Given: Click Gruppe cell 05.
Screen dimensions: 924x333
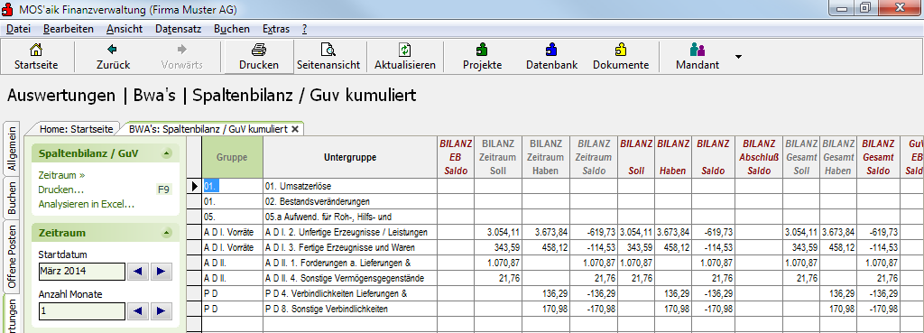Looking at the screenshot, I should tap(232, 217).
